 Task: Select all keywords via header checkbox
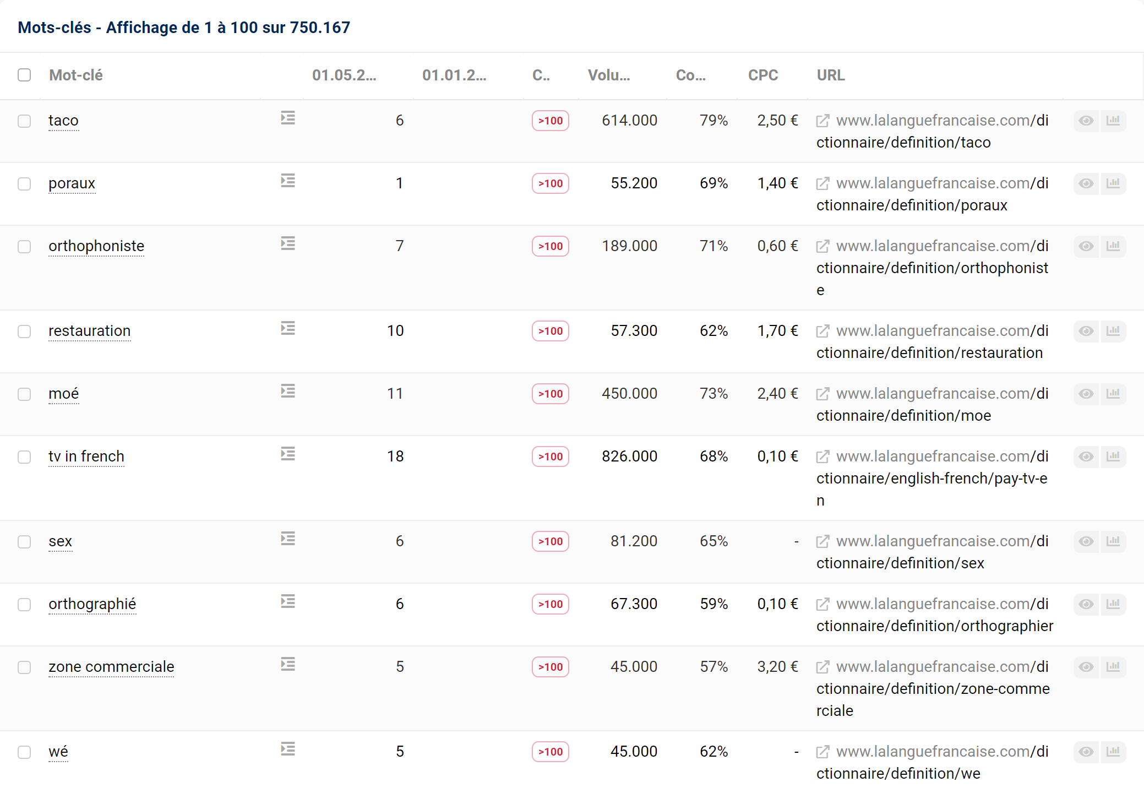pyautogui.click(x=24, y=75)
